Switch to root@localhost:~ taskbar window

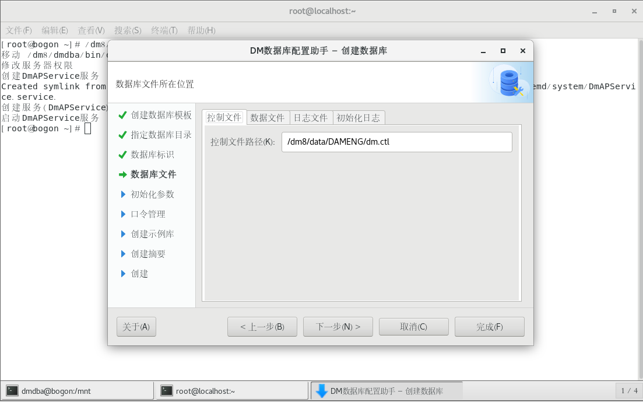pos(231,391)
